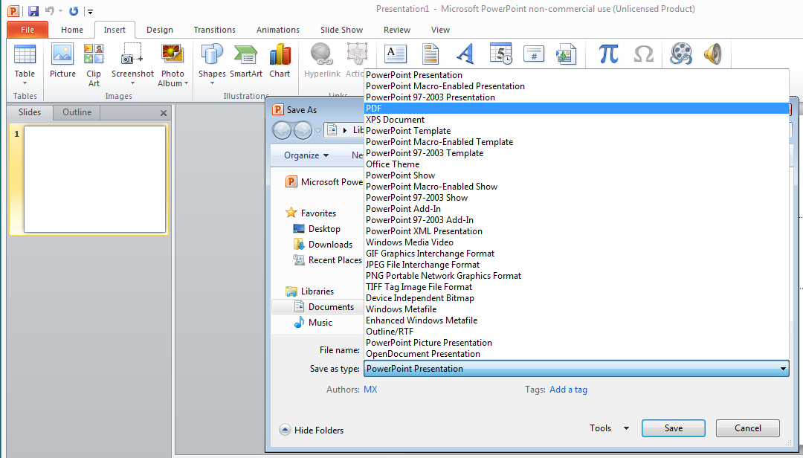The height and width of the screenshot is (458, 803).
Task: Switch to the Home ribbon tab
Action: [x=71, y=30]
